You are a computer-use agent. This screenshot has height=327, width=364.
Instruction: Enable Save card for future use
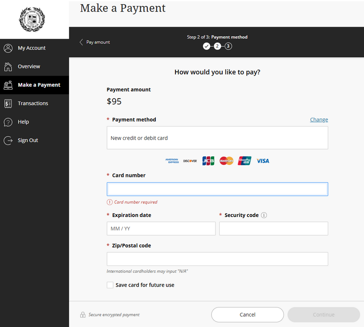tap(110, 285)
